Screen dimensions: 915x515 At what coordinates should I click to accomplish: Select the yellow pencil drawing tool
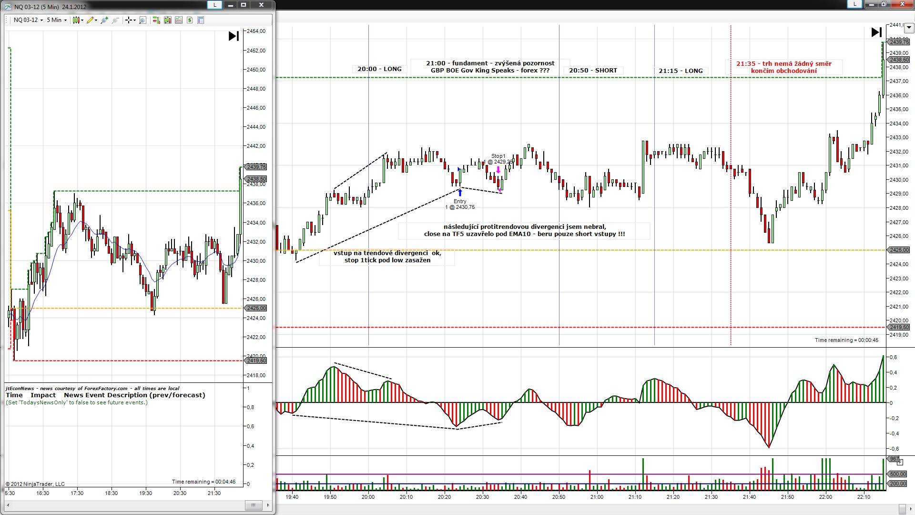pyautogui.click(x=90, y=20)
